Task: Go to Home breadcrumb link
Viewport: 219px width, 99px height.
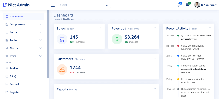Action: tap(57, 19)
